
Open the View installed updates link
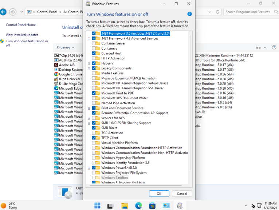(x=22, y=35)
